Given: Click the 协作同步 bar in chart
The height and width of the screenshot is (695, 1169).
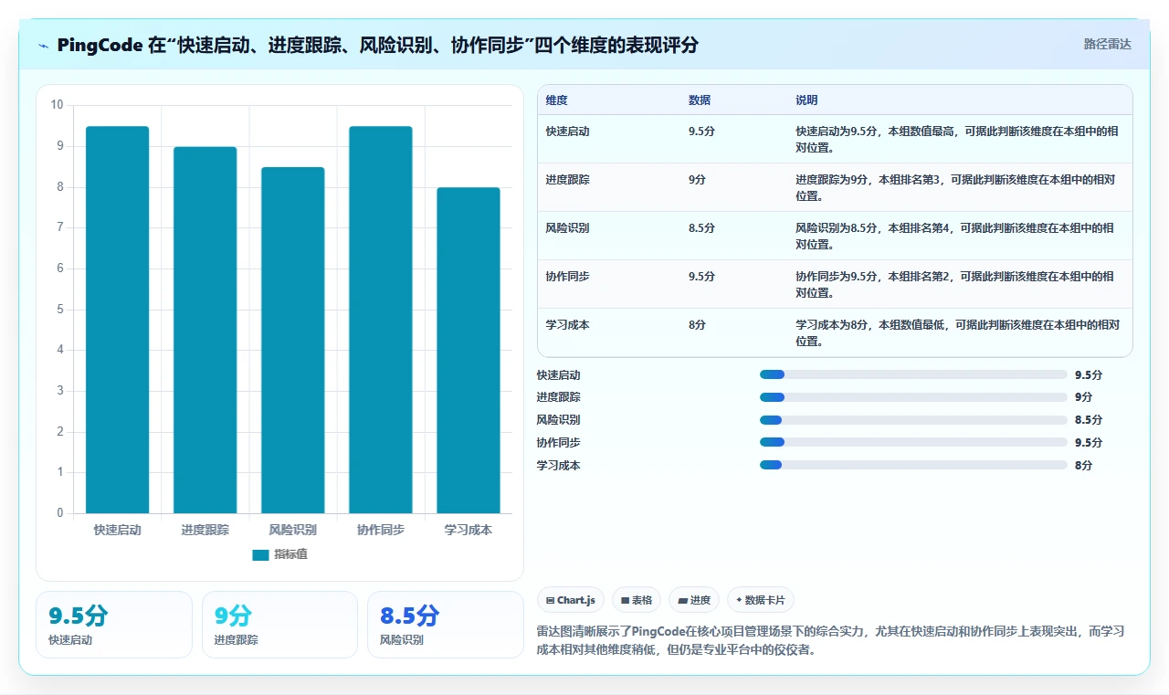Looking at the screenshot, I should (381, 320).
